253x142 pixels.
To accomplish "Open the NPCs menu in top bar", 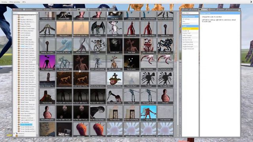I will (x=24, y=2).
